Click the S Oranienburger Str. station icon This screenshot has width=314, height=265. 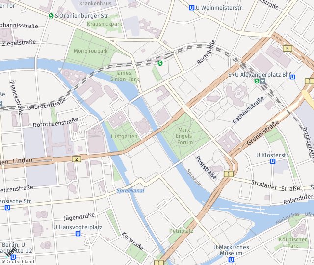tap(51, 16)
